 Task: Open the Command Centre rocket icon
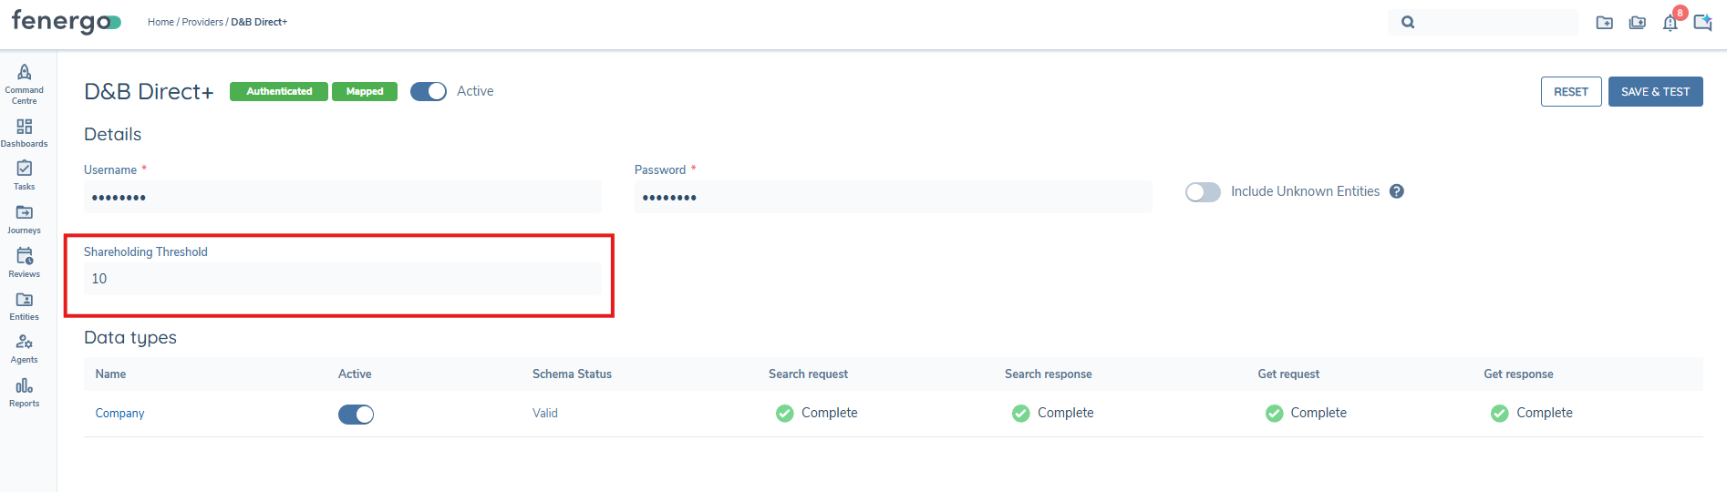tap(25, 73)
